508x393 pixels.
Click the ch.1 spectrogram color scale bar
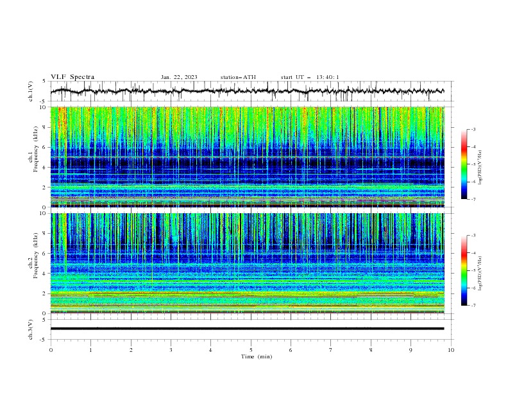click(464, 164)
